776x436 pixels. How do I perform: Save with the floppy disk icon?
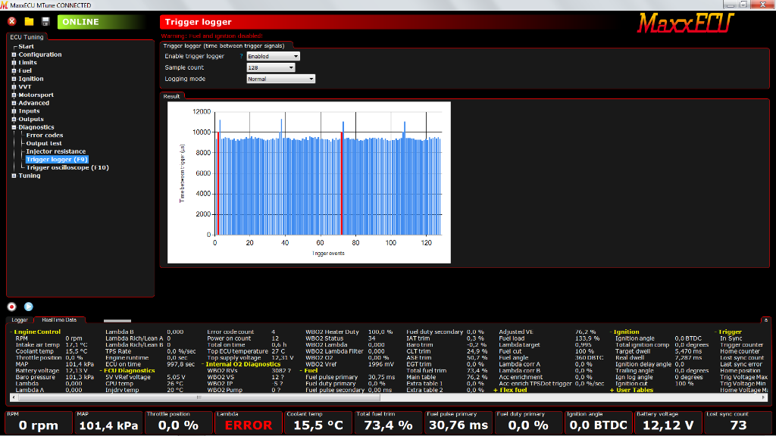point(45,21)
